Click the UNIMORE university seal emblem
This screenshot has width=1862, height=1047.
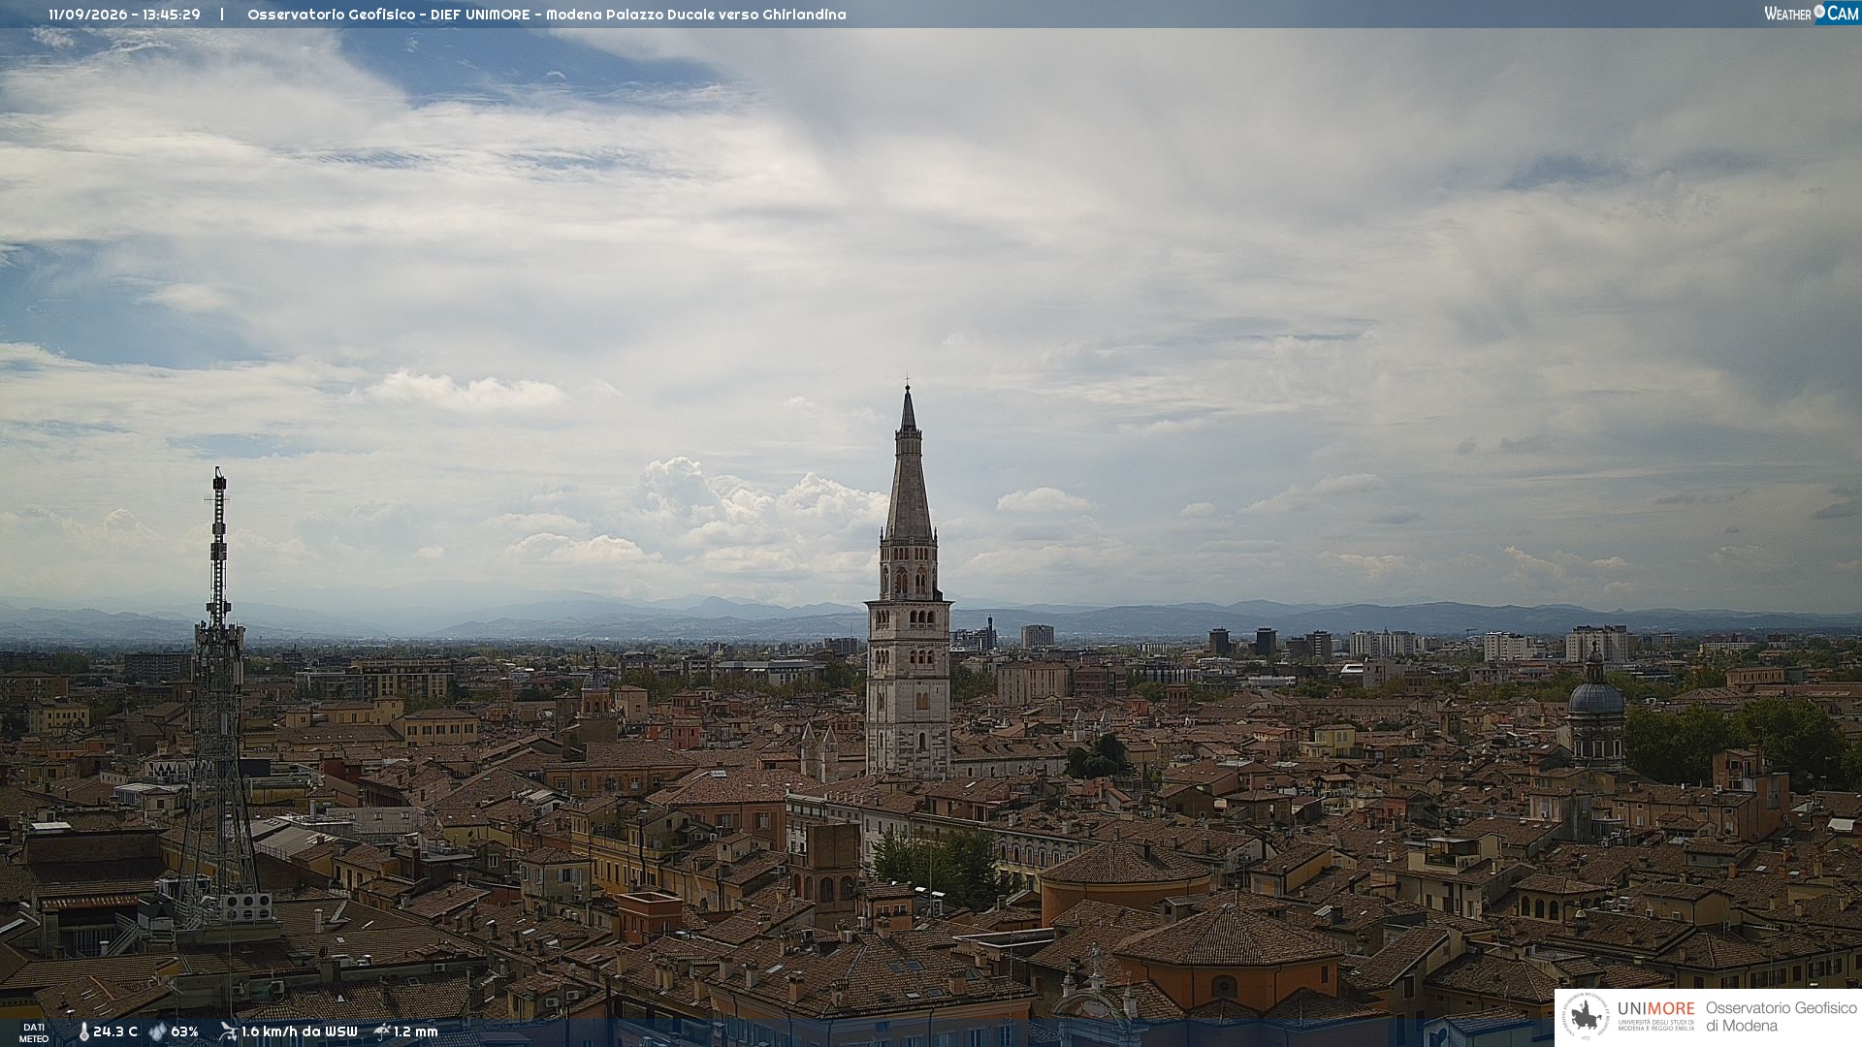(1587, 1016)
